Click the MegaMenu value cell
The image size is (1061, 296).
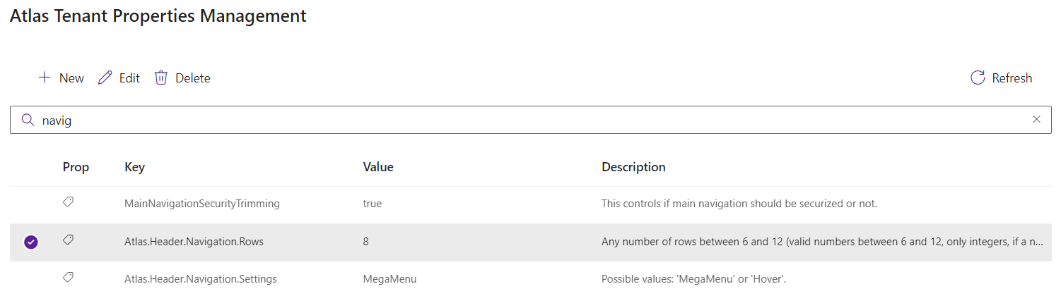(389, 279)
